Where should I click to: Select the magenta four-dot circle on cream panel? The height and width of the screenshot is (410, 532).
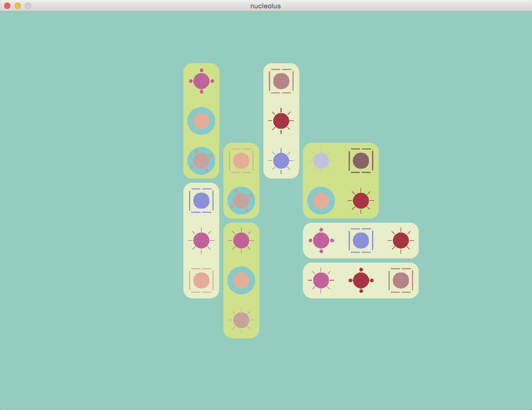[x=321, y=240]
